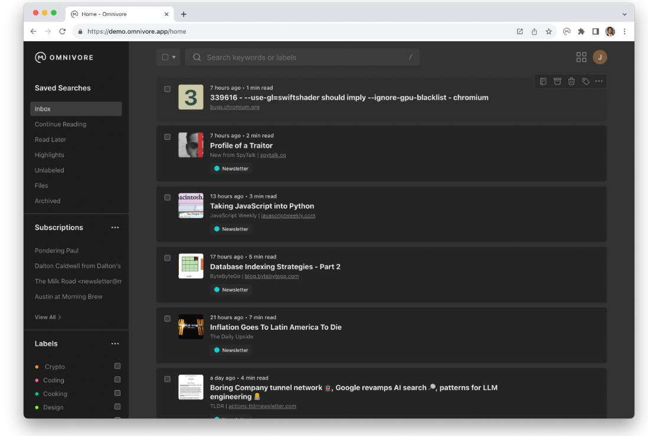
Task: Open Austin at Morning Brew subscription
Action: coord(68,296)
